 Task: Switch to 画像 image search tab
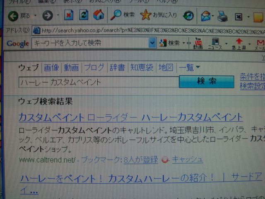click(51, 68)
